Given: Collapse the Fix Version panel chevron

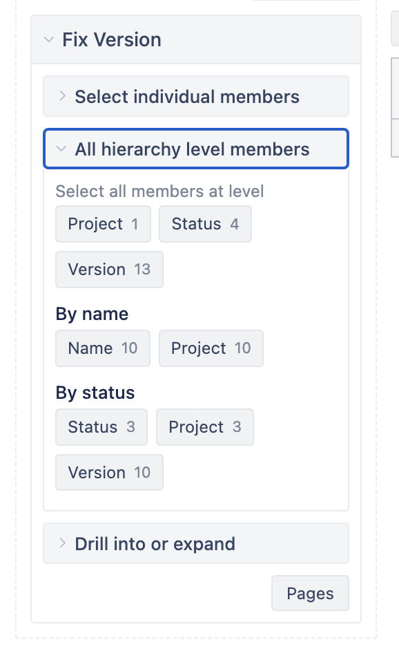Looking at the screenshot, I should coord(49,40).
